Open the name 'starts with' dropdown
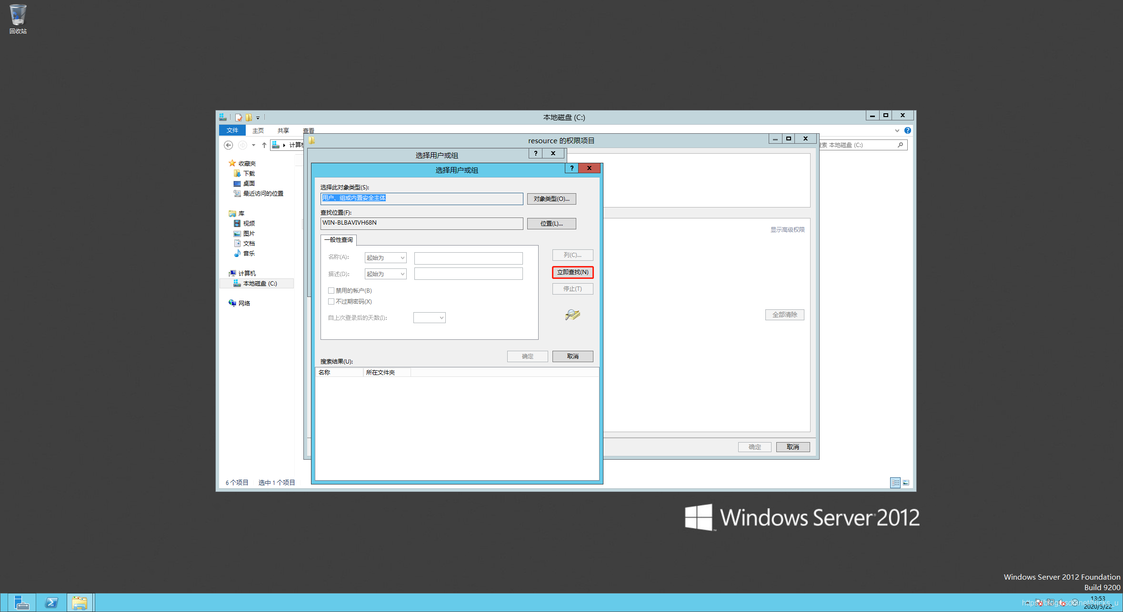 pos(385,257)
